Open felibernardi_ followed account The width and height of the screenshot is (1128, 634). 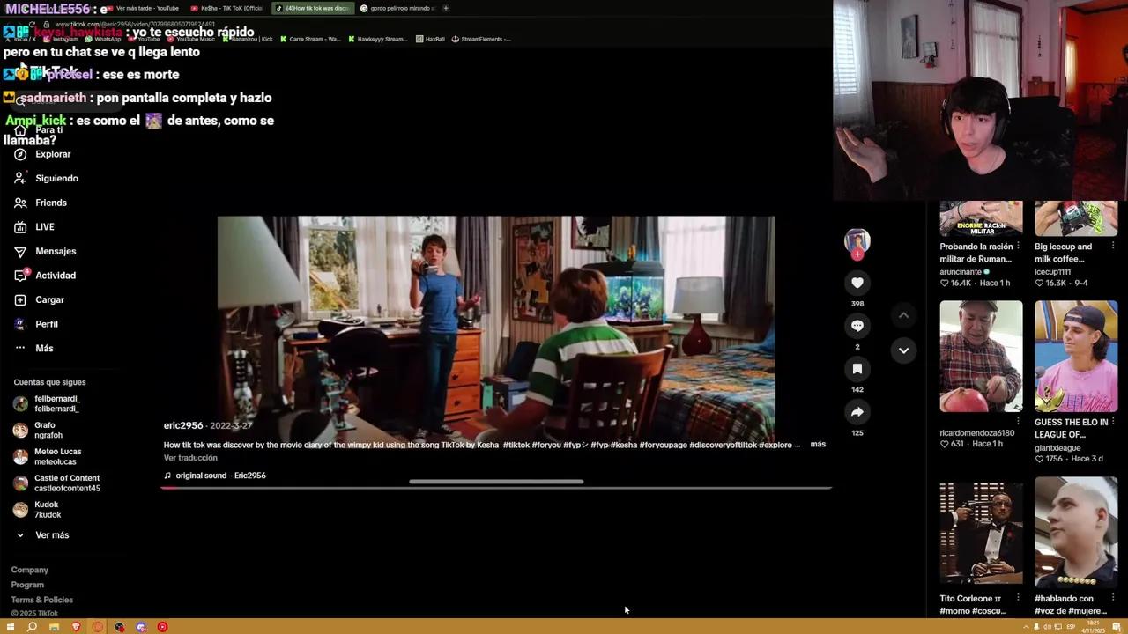[x=48, y=404]
